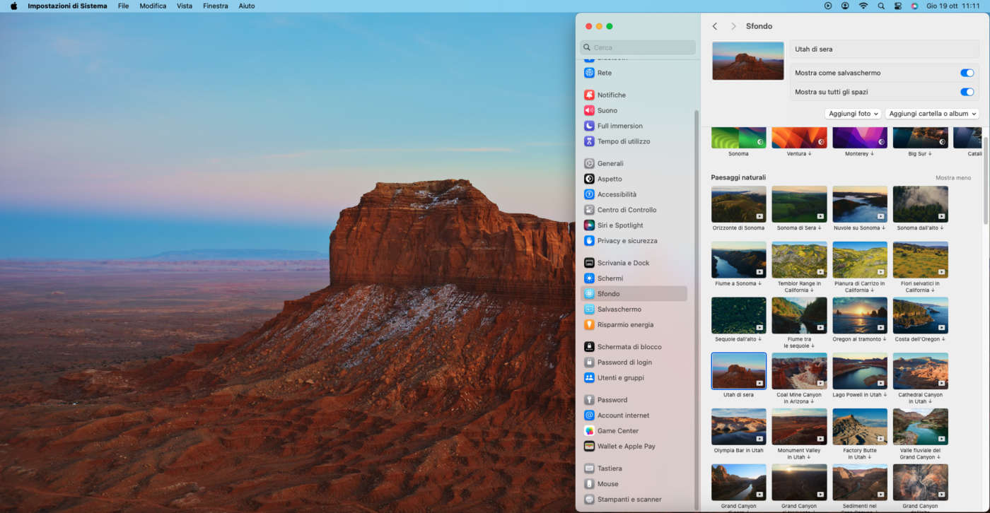Click the Suono speaker icon in sidebar
This screenshot has width=990, height=513.
(x=589, y=110)
